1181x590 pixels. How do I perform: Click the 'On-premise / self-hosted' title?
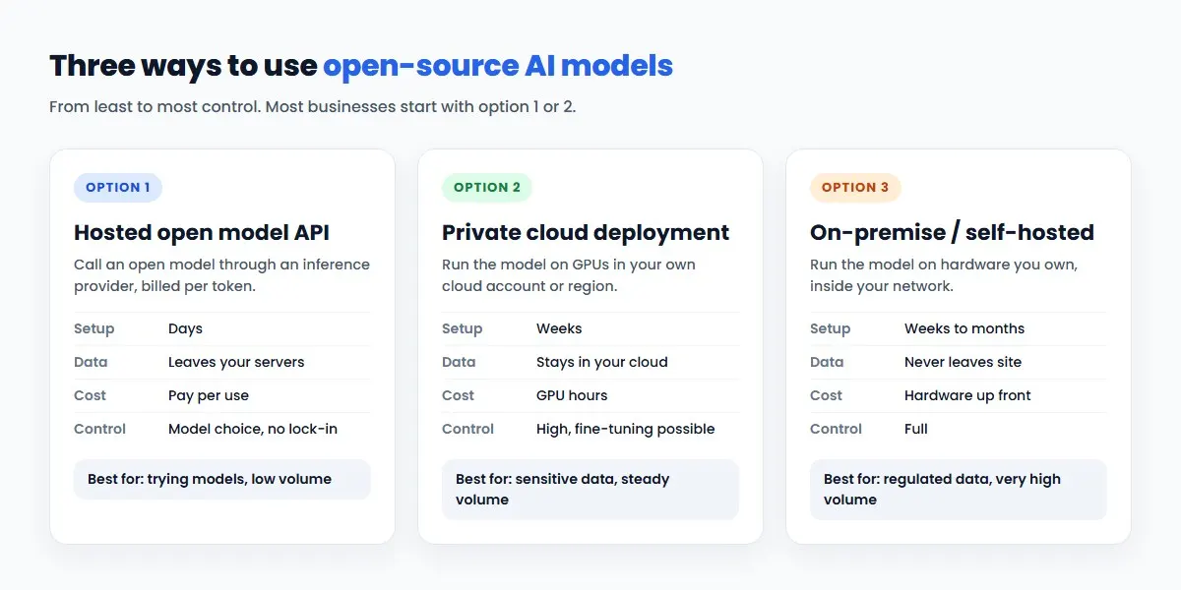(952, 233)
